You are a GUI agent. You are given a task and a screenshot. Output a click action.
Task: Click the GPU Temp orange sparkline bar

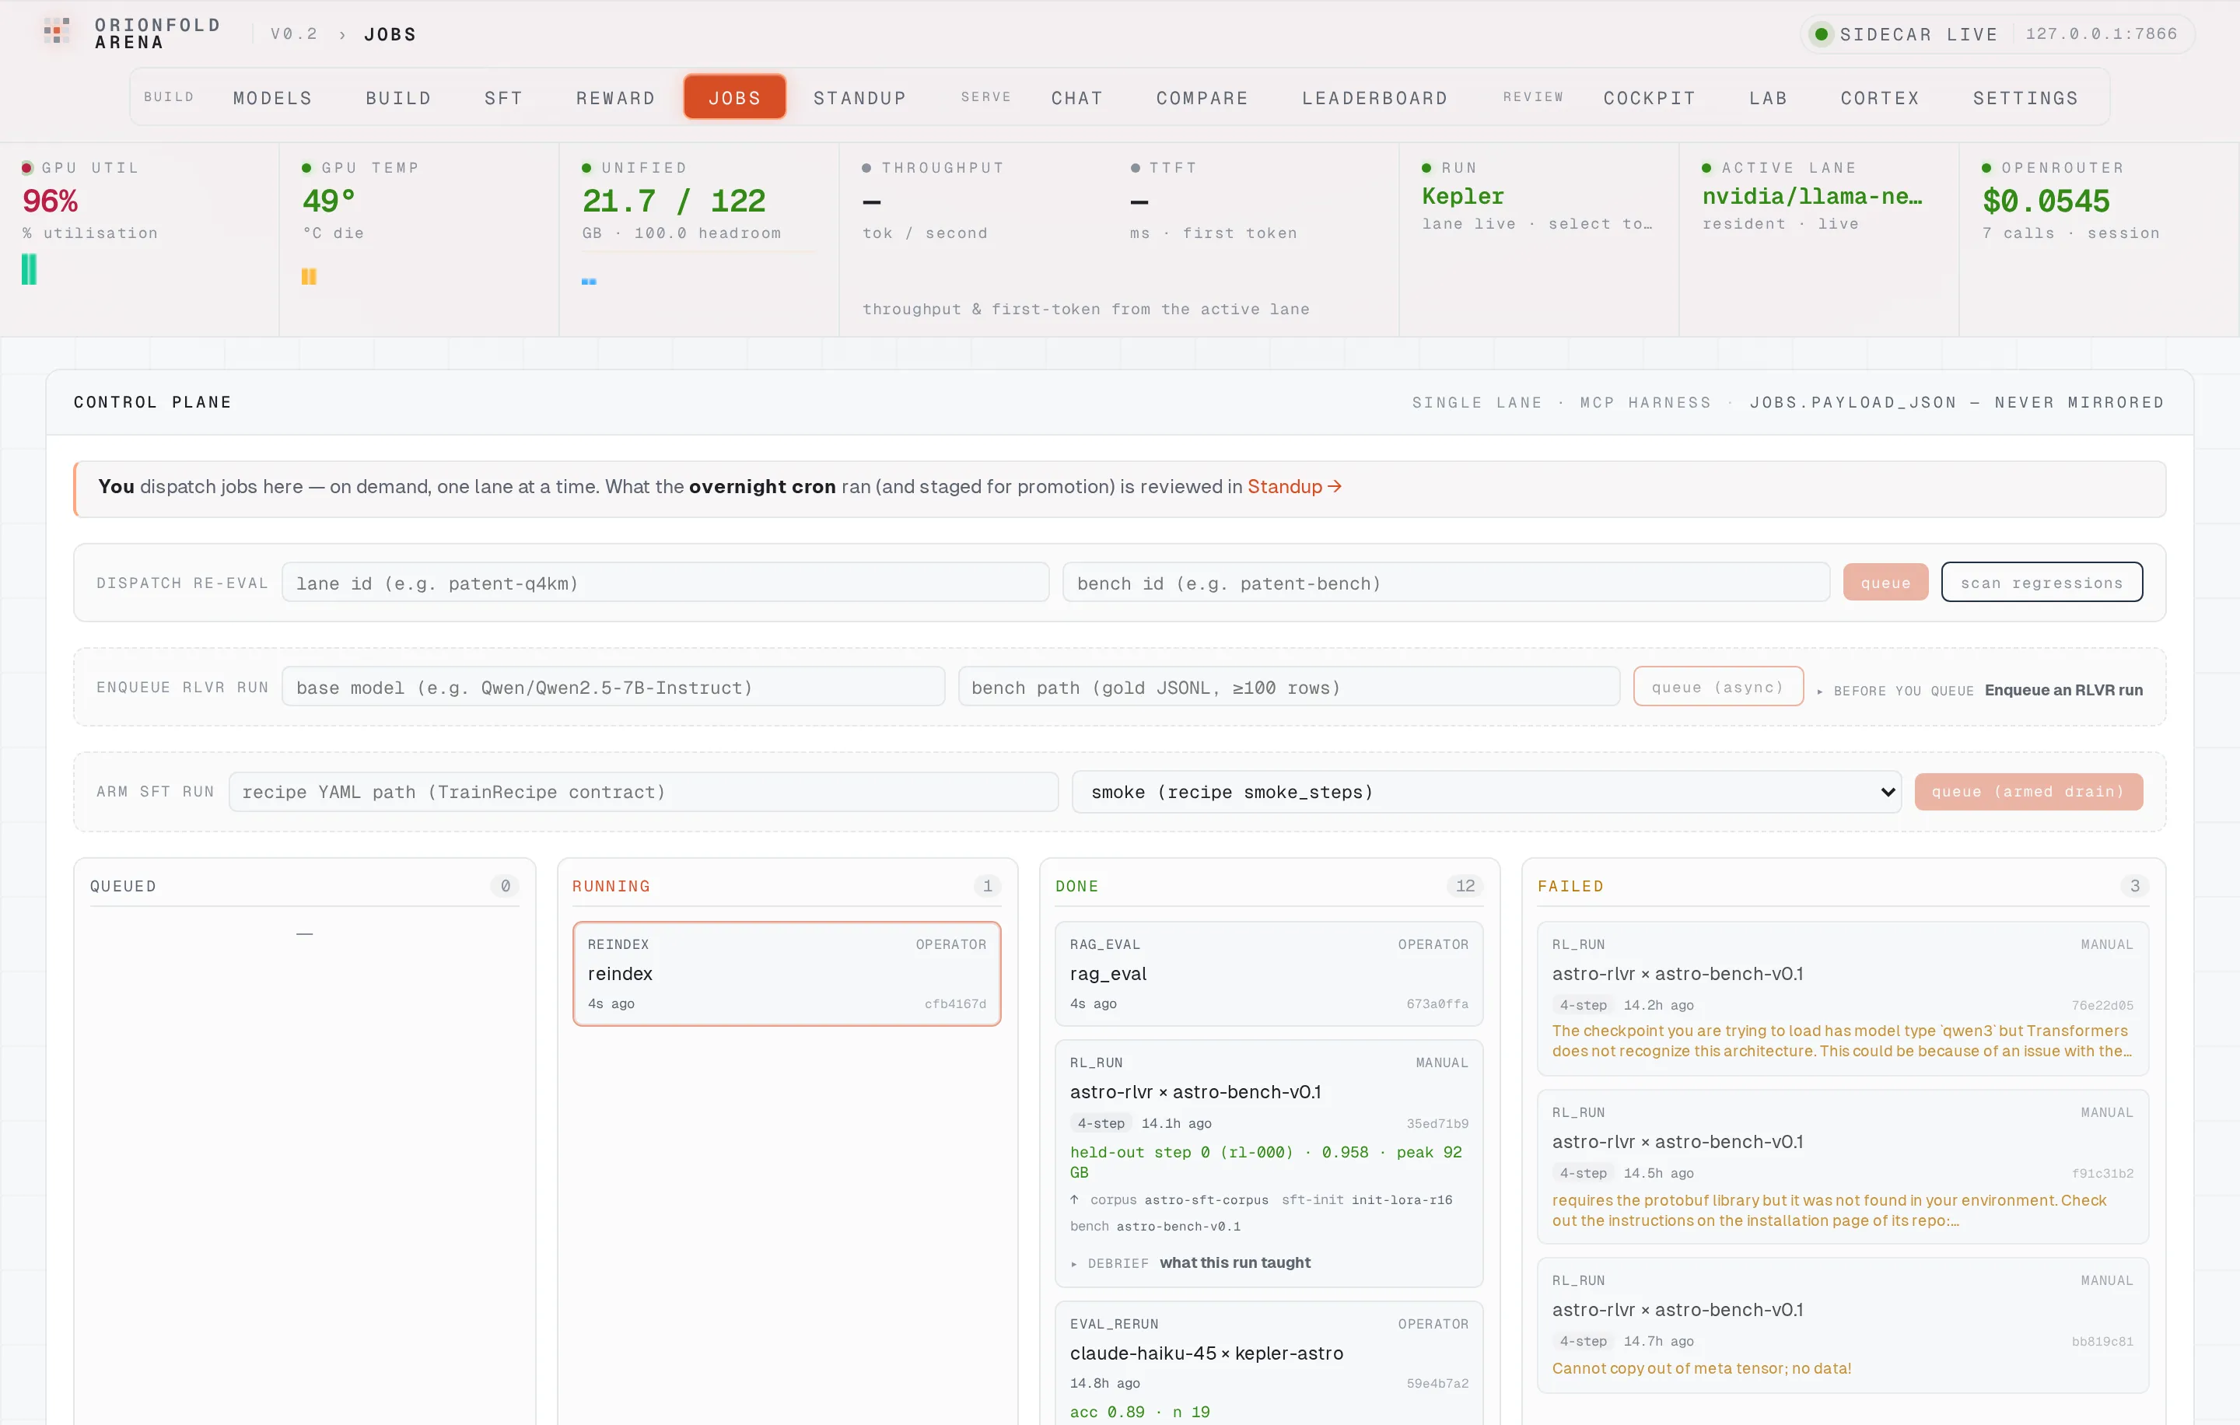[309, 276]
